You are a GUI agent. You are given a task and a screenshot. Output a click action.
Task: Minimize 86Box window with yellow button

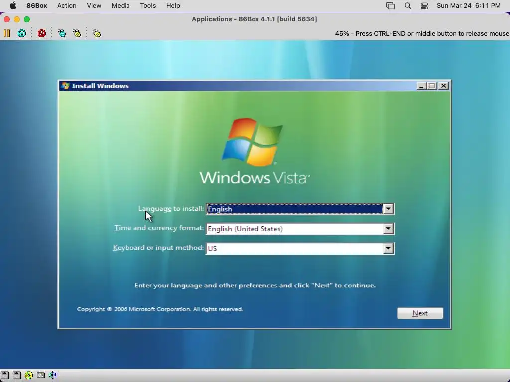click(17, 19)
